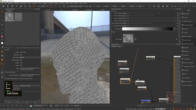Click the None selection button
The height and width of the screenshot is (110, 196).
coord(106,6)
